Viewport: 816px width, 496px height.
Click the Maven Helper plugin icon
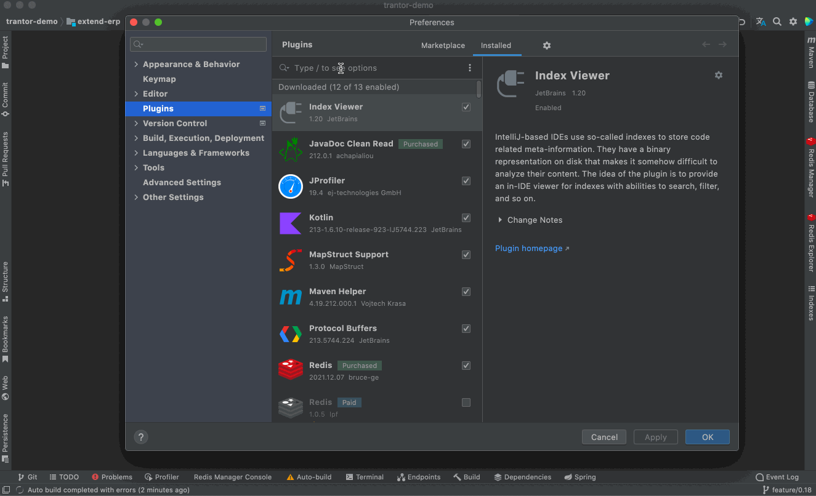(x=291, y=297)
